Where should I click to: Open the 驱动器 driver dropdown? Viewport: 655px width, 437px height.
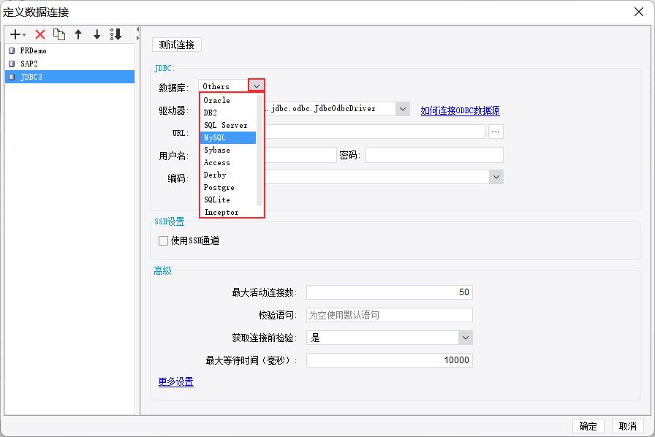point(402,109)
